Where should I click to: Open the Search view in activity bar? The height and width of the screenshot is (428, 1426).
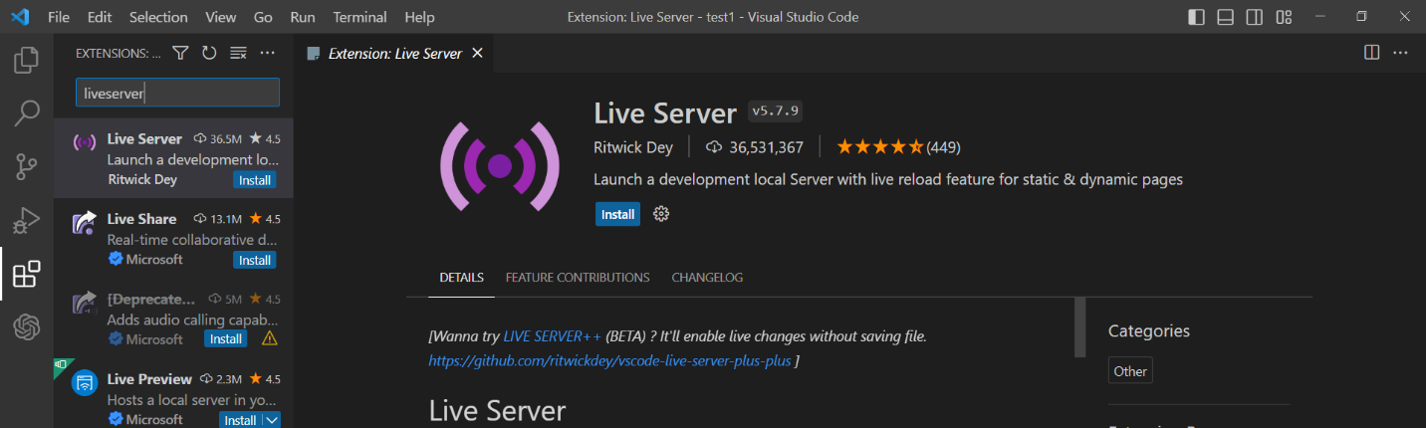[x=27, y=112]
